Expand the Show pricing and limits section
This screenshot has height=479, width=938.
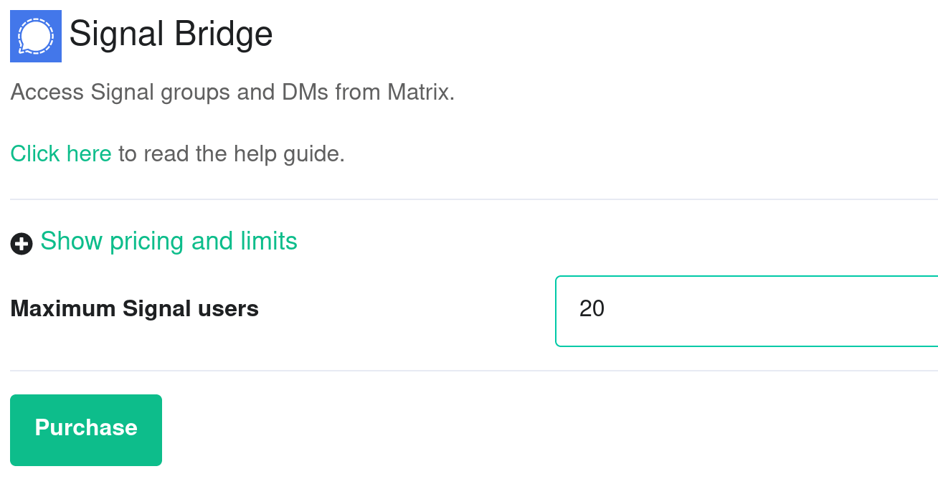click(x=169, y=241)
